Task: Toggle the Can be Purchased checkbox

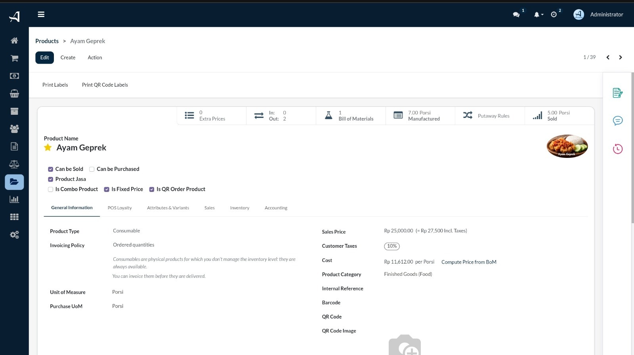Action: [x=92, y=169]
